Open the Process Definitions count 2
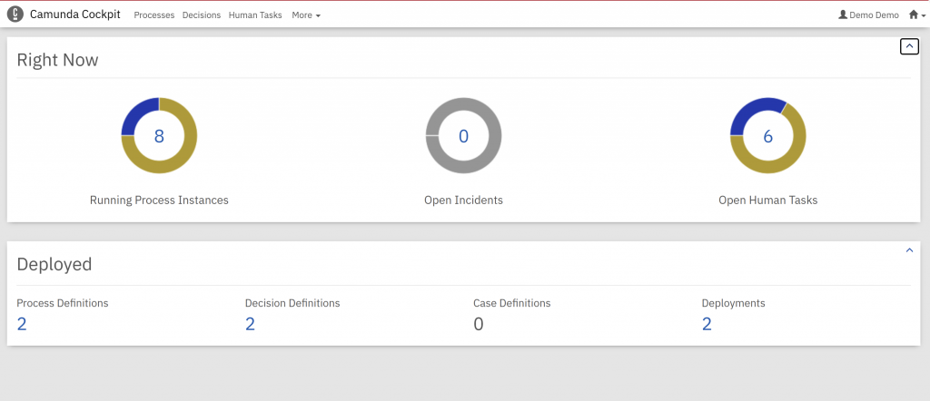Screen dimensions: 930x401 tap(22, 324)
